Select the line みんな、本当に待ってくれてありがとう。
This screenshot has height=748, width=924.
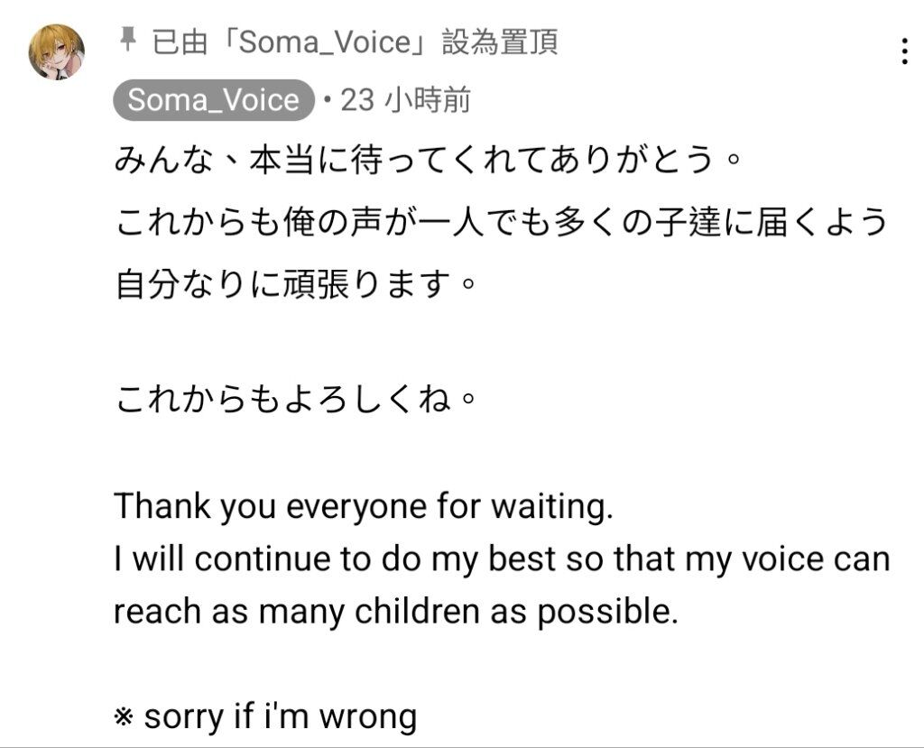click(427, 161)
